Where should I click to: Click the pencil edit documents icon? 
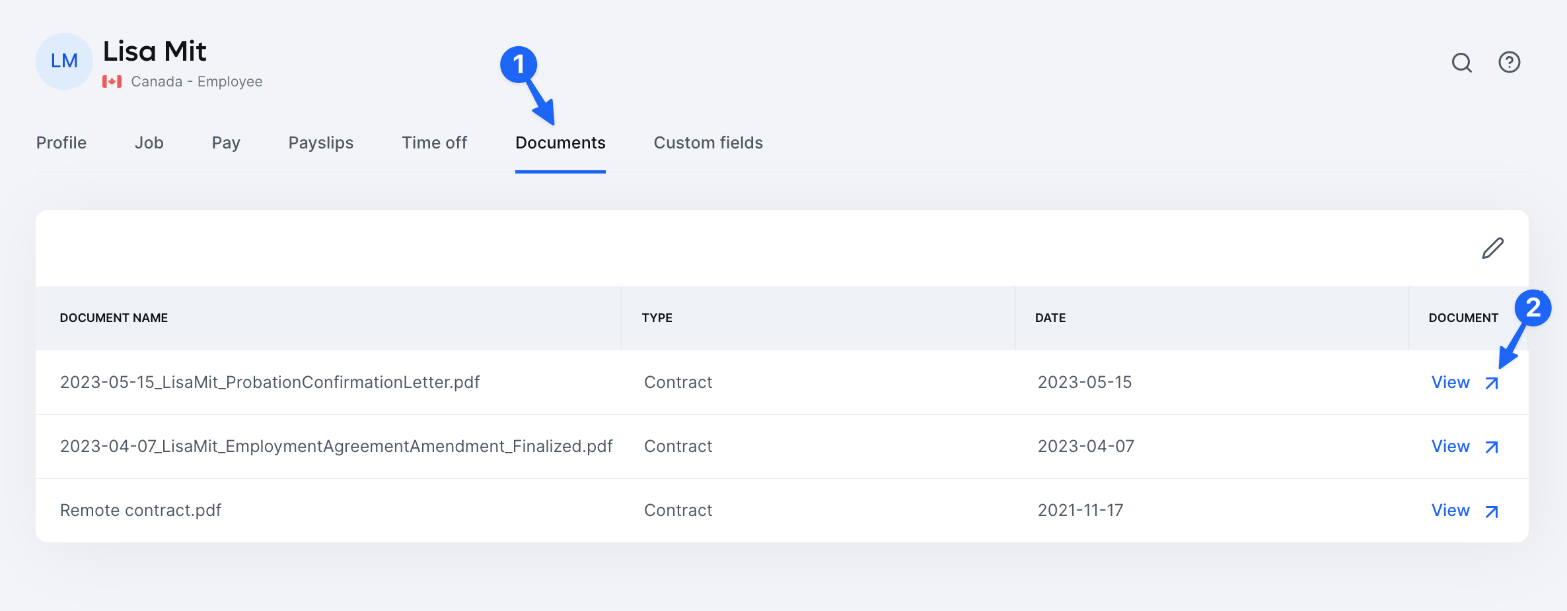click(x=1492, y=249)
